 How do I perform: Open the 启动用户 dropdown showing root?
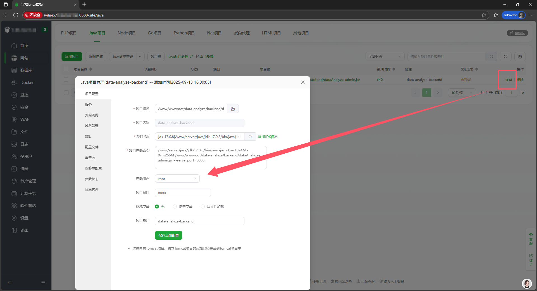[177, 179]
